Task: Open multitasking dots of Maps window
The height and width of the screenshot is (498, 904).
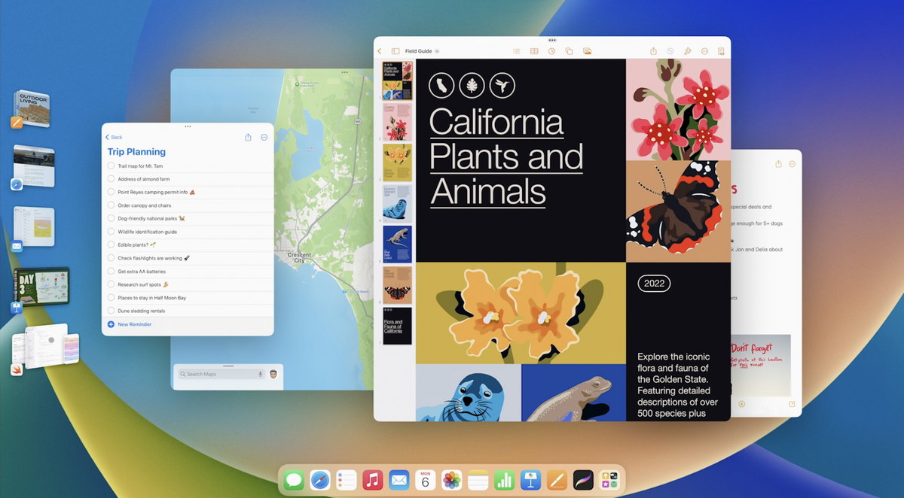Action: click(345, 72)
